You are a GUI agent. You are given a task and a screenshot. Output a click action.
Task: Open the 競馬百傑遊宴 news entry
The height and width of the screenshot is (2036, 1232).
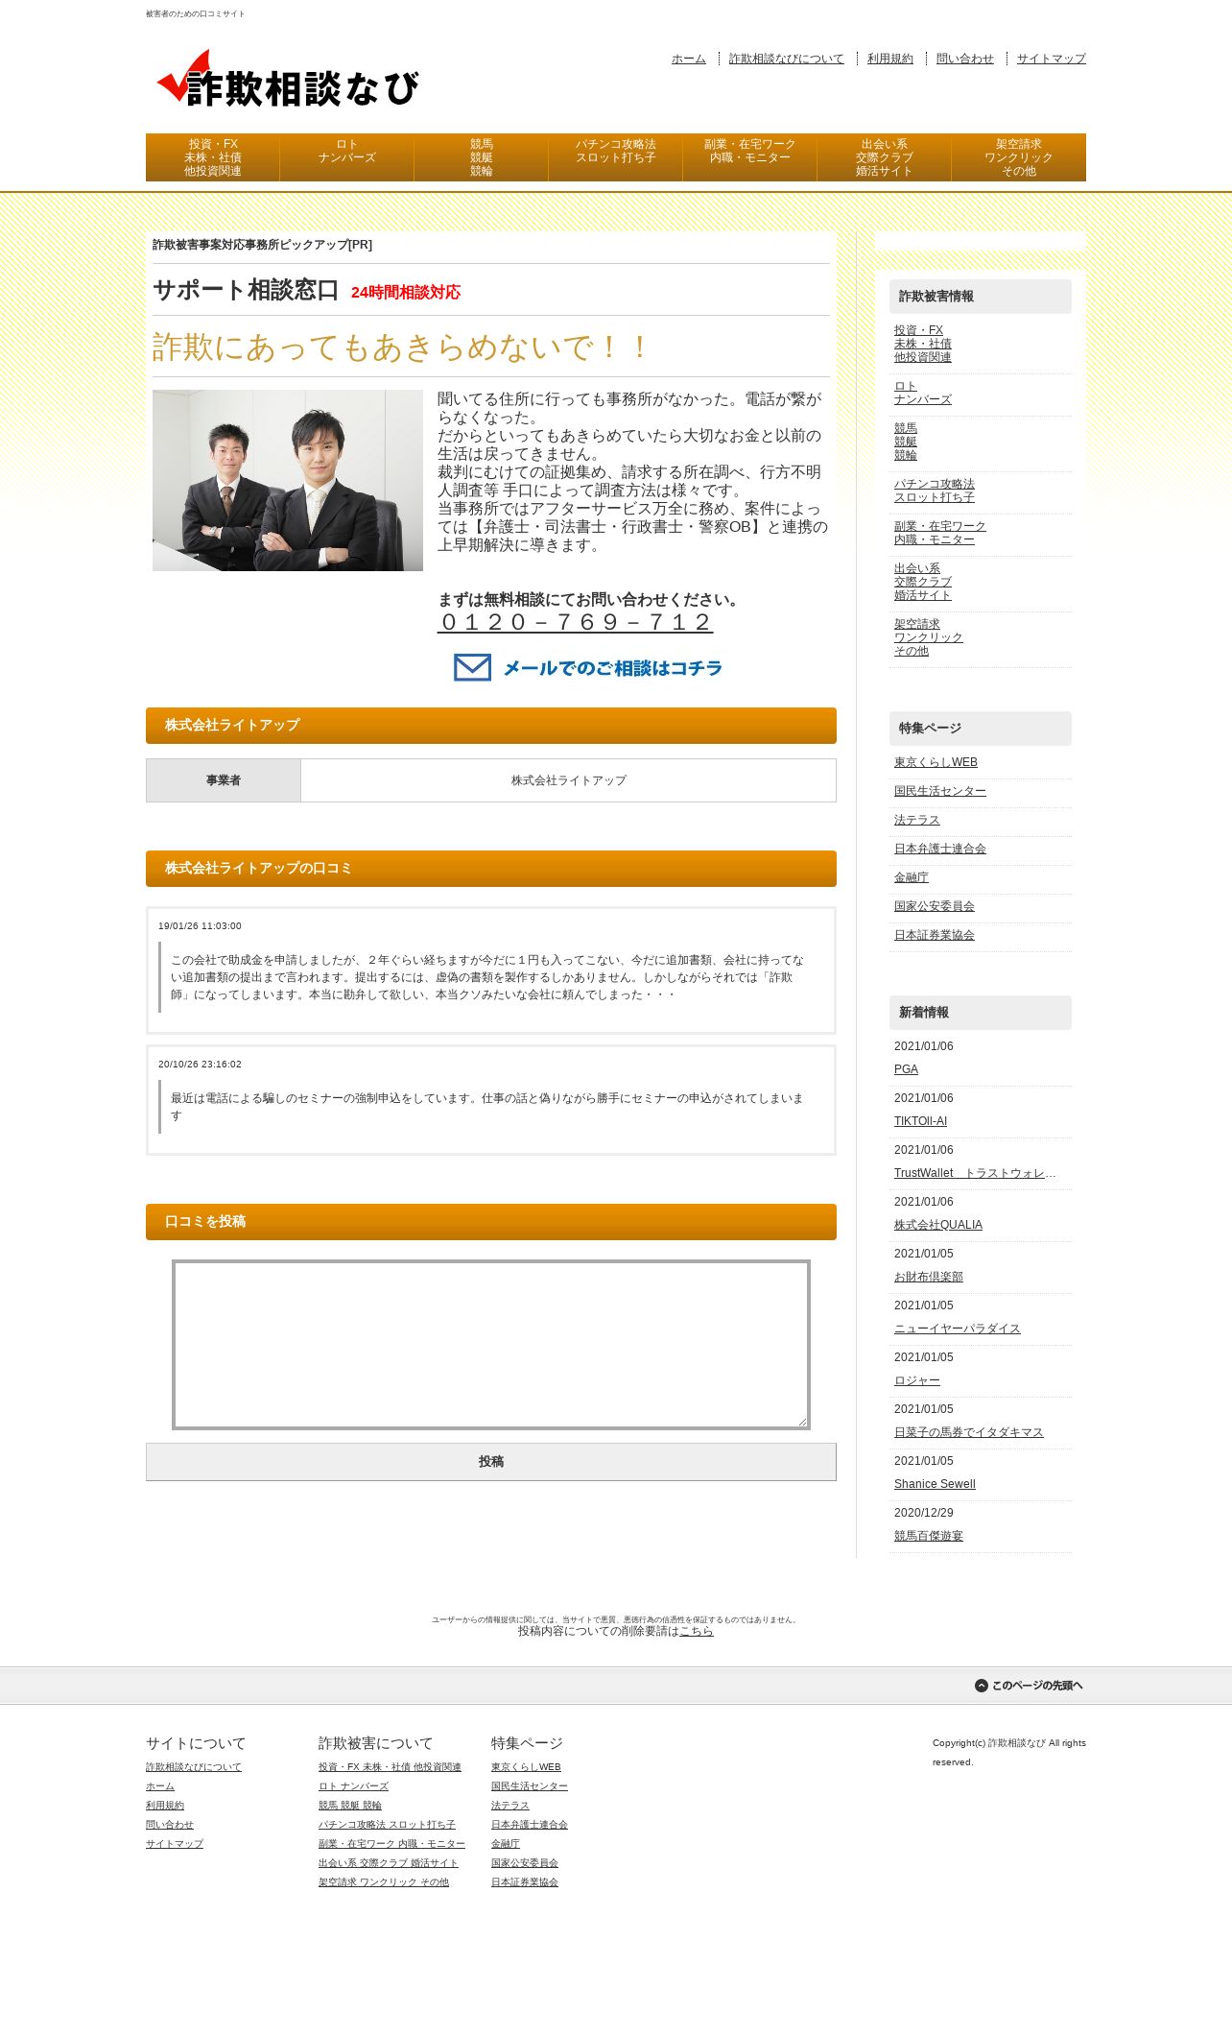click(x=929, y=1536)
